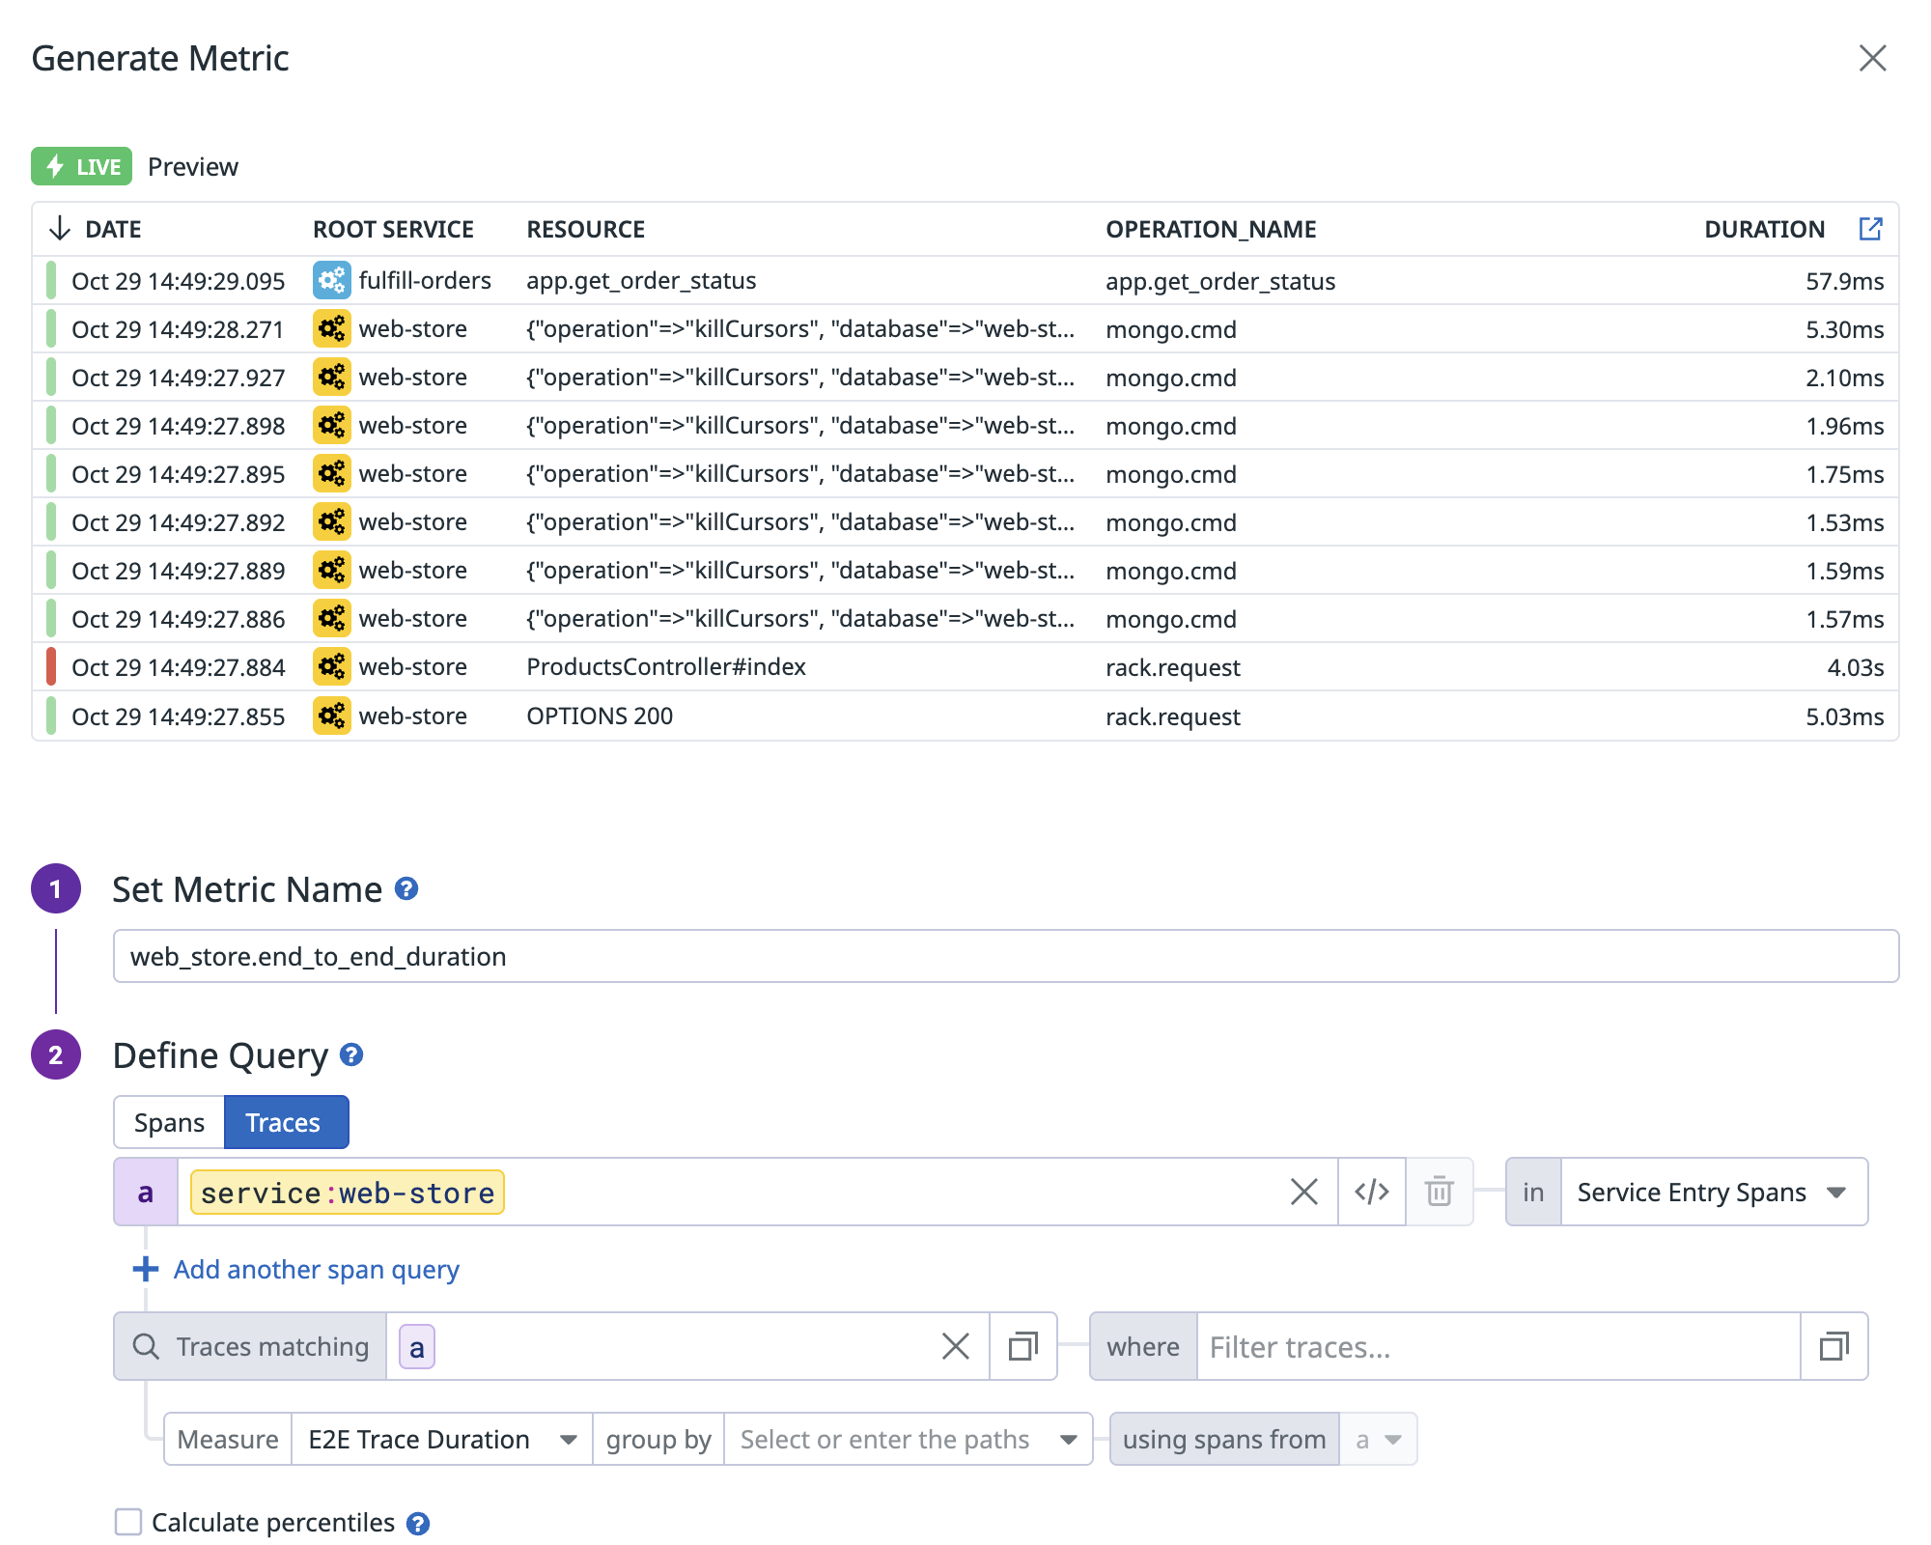Image resolution: width=1931 pixels, height=1545 pixels.
Task: Click Add another span query link
Action: point(315,1269)
